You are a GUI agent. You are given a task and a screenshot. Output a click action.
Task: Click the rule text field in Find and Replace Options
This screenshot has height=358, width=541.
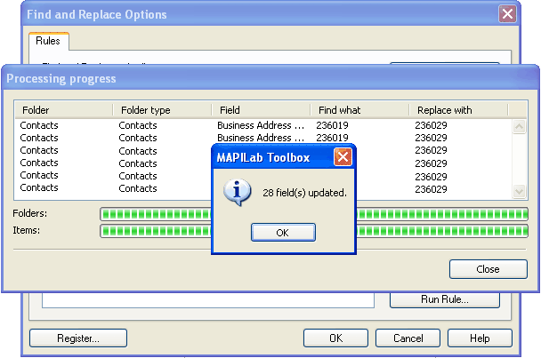[208, 299]
